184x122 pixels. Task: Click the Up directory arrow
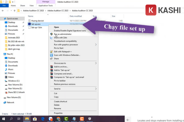(14, 11)
